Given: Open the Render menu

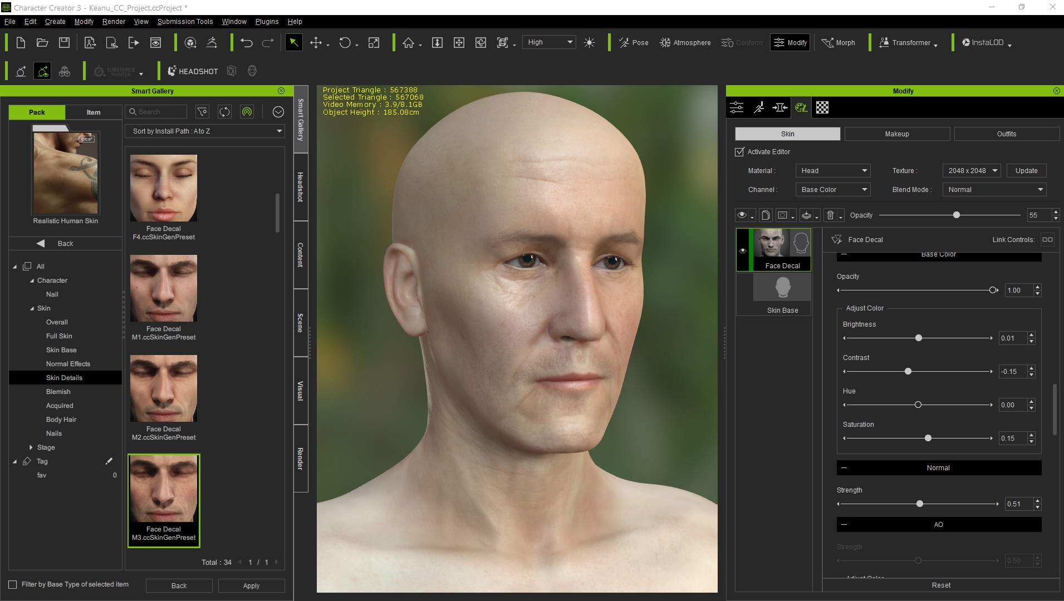Looking at the screenshot, I should tap(114, 22).
